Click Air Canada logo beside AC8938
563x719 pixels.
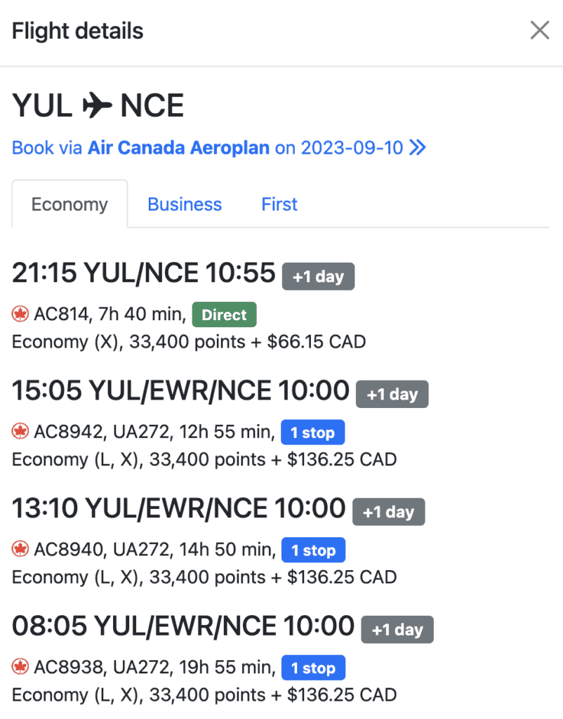tap(20, 668)
